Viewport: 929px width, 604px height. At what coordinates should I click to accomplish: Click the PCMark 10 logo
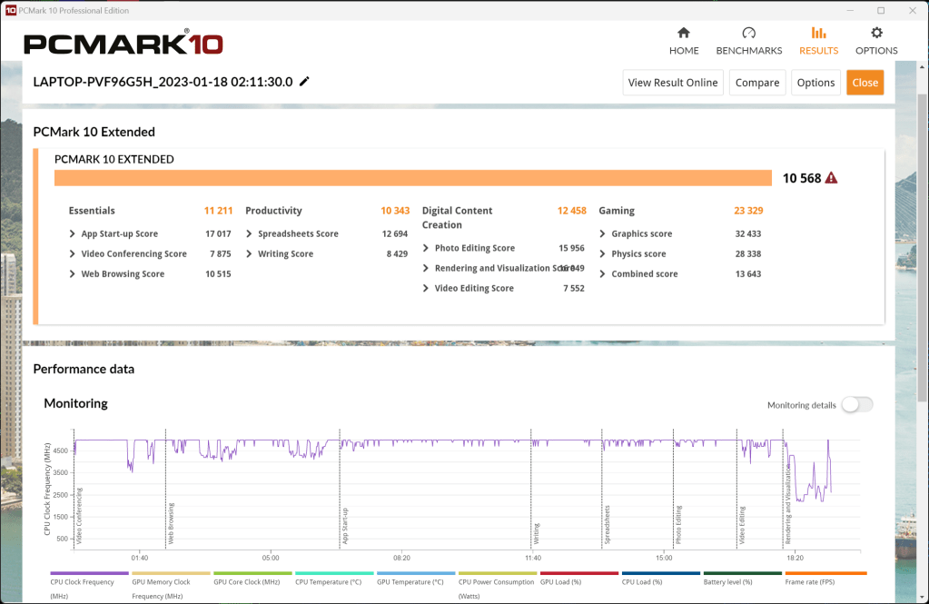pos(123,44)
